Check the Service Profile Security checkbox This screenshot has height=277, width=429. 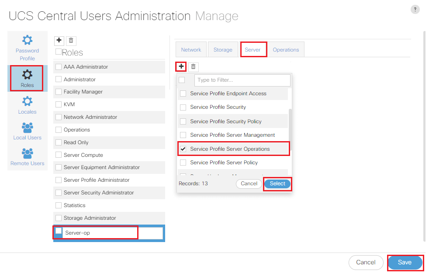183,107
